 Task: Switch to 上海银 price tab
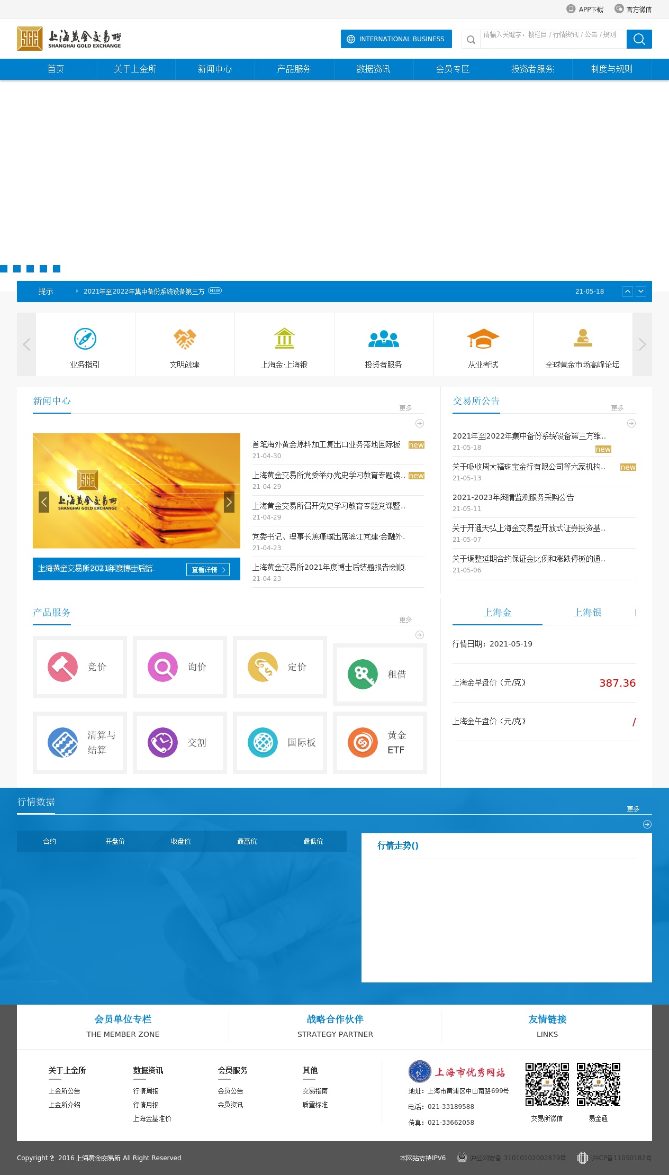pyautogui.click(x=587, y=613)
